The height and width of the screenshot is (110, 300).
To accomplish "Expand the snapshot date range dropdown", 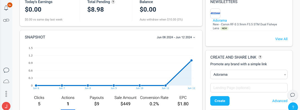I will 176,37.
